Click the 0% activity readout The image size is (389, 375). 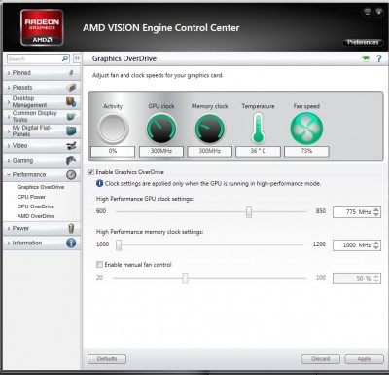[113, 151]
